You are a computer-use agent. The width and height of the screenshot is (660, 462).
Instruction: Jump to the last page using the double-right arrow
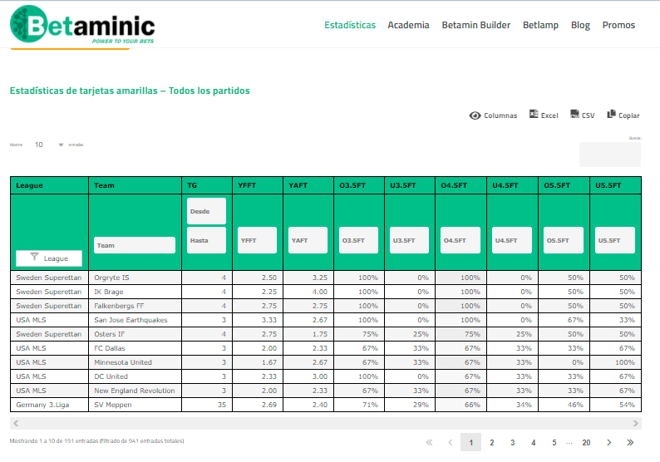(630, 442)
